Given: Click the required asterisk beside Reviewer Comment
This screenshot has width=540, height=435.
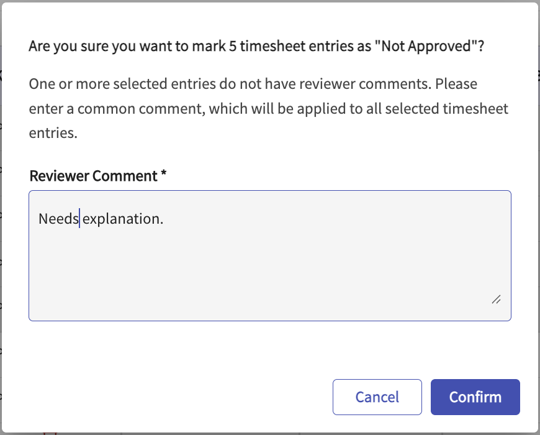Looking at the screenshot, I should 163,175.
